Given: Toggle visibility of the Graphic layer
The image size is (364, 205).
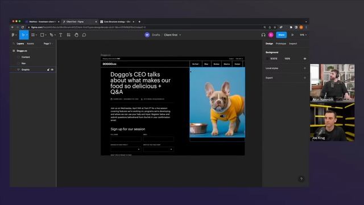Looking at the screenshot, I should pos(52,69).
